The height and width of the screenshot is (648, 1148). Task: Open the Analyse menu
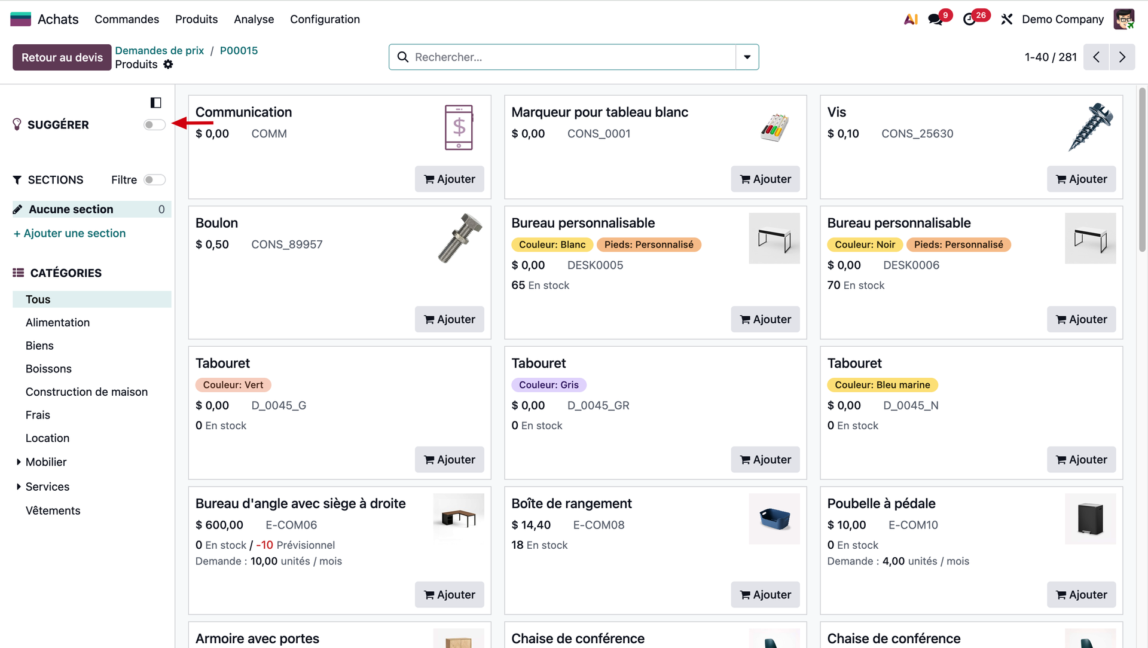(x=254, y=19)
